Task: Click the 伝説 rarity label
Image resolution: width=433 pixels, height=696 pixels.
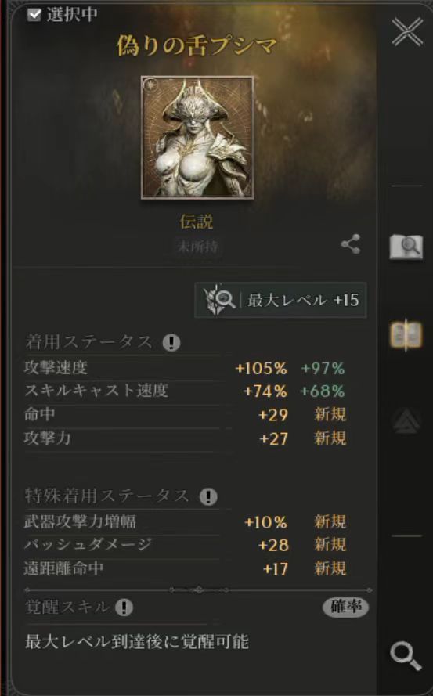Action: 197,222
